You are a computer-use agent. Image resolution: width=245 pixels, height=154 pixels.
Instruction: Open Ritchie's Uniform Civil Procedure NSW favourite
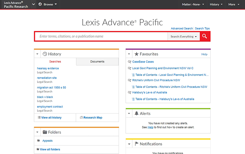[156, 80]
